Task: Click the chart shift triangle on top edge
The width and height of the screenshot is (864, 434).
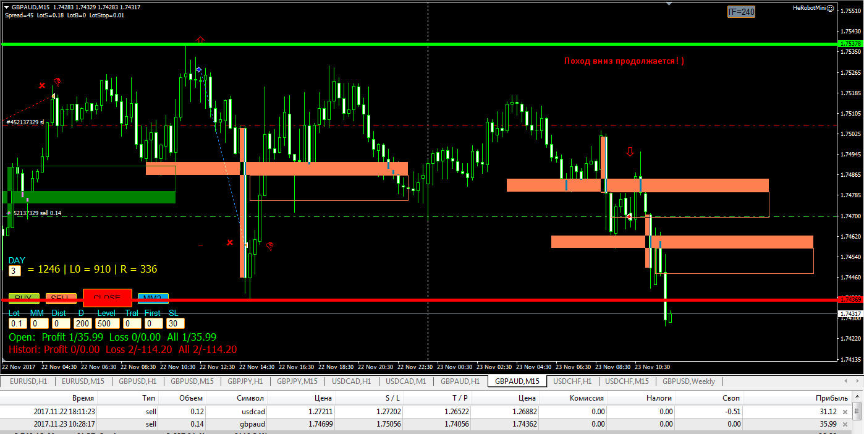Action: pos(668,3)
